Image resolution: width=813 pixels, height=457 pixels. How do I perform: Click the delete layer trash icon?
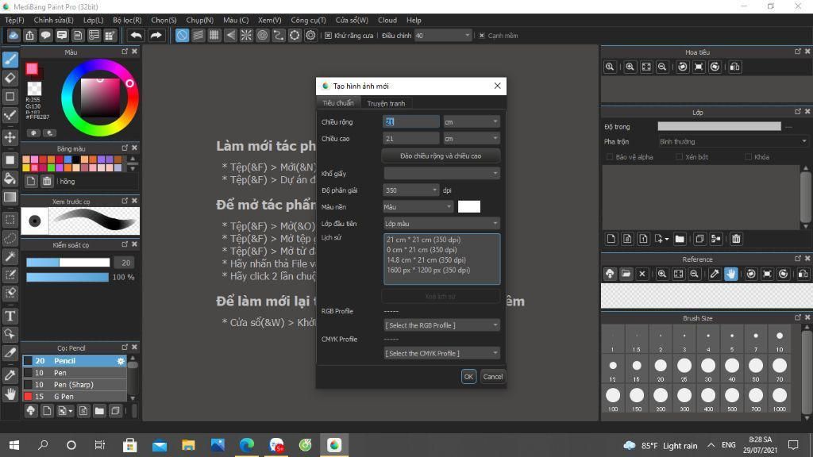click(736, 239)
